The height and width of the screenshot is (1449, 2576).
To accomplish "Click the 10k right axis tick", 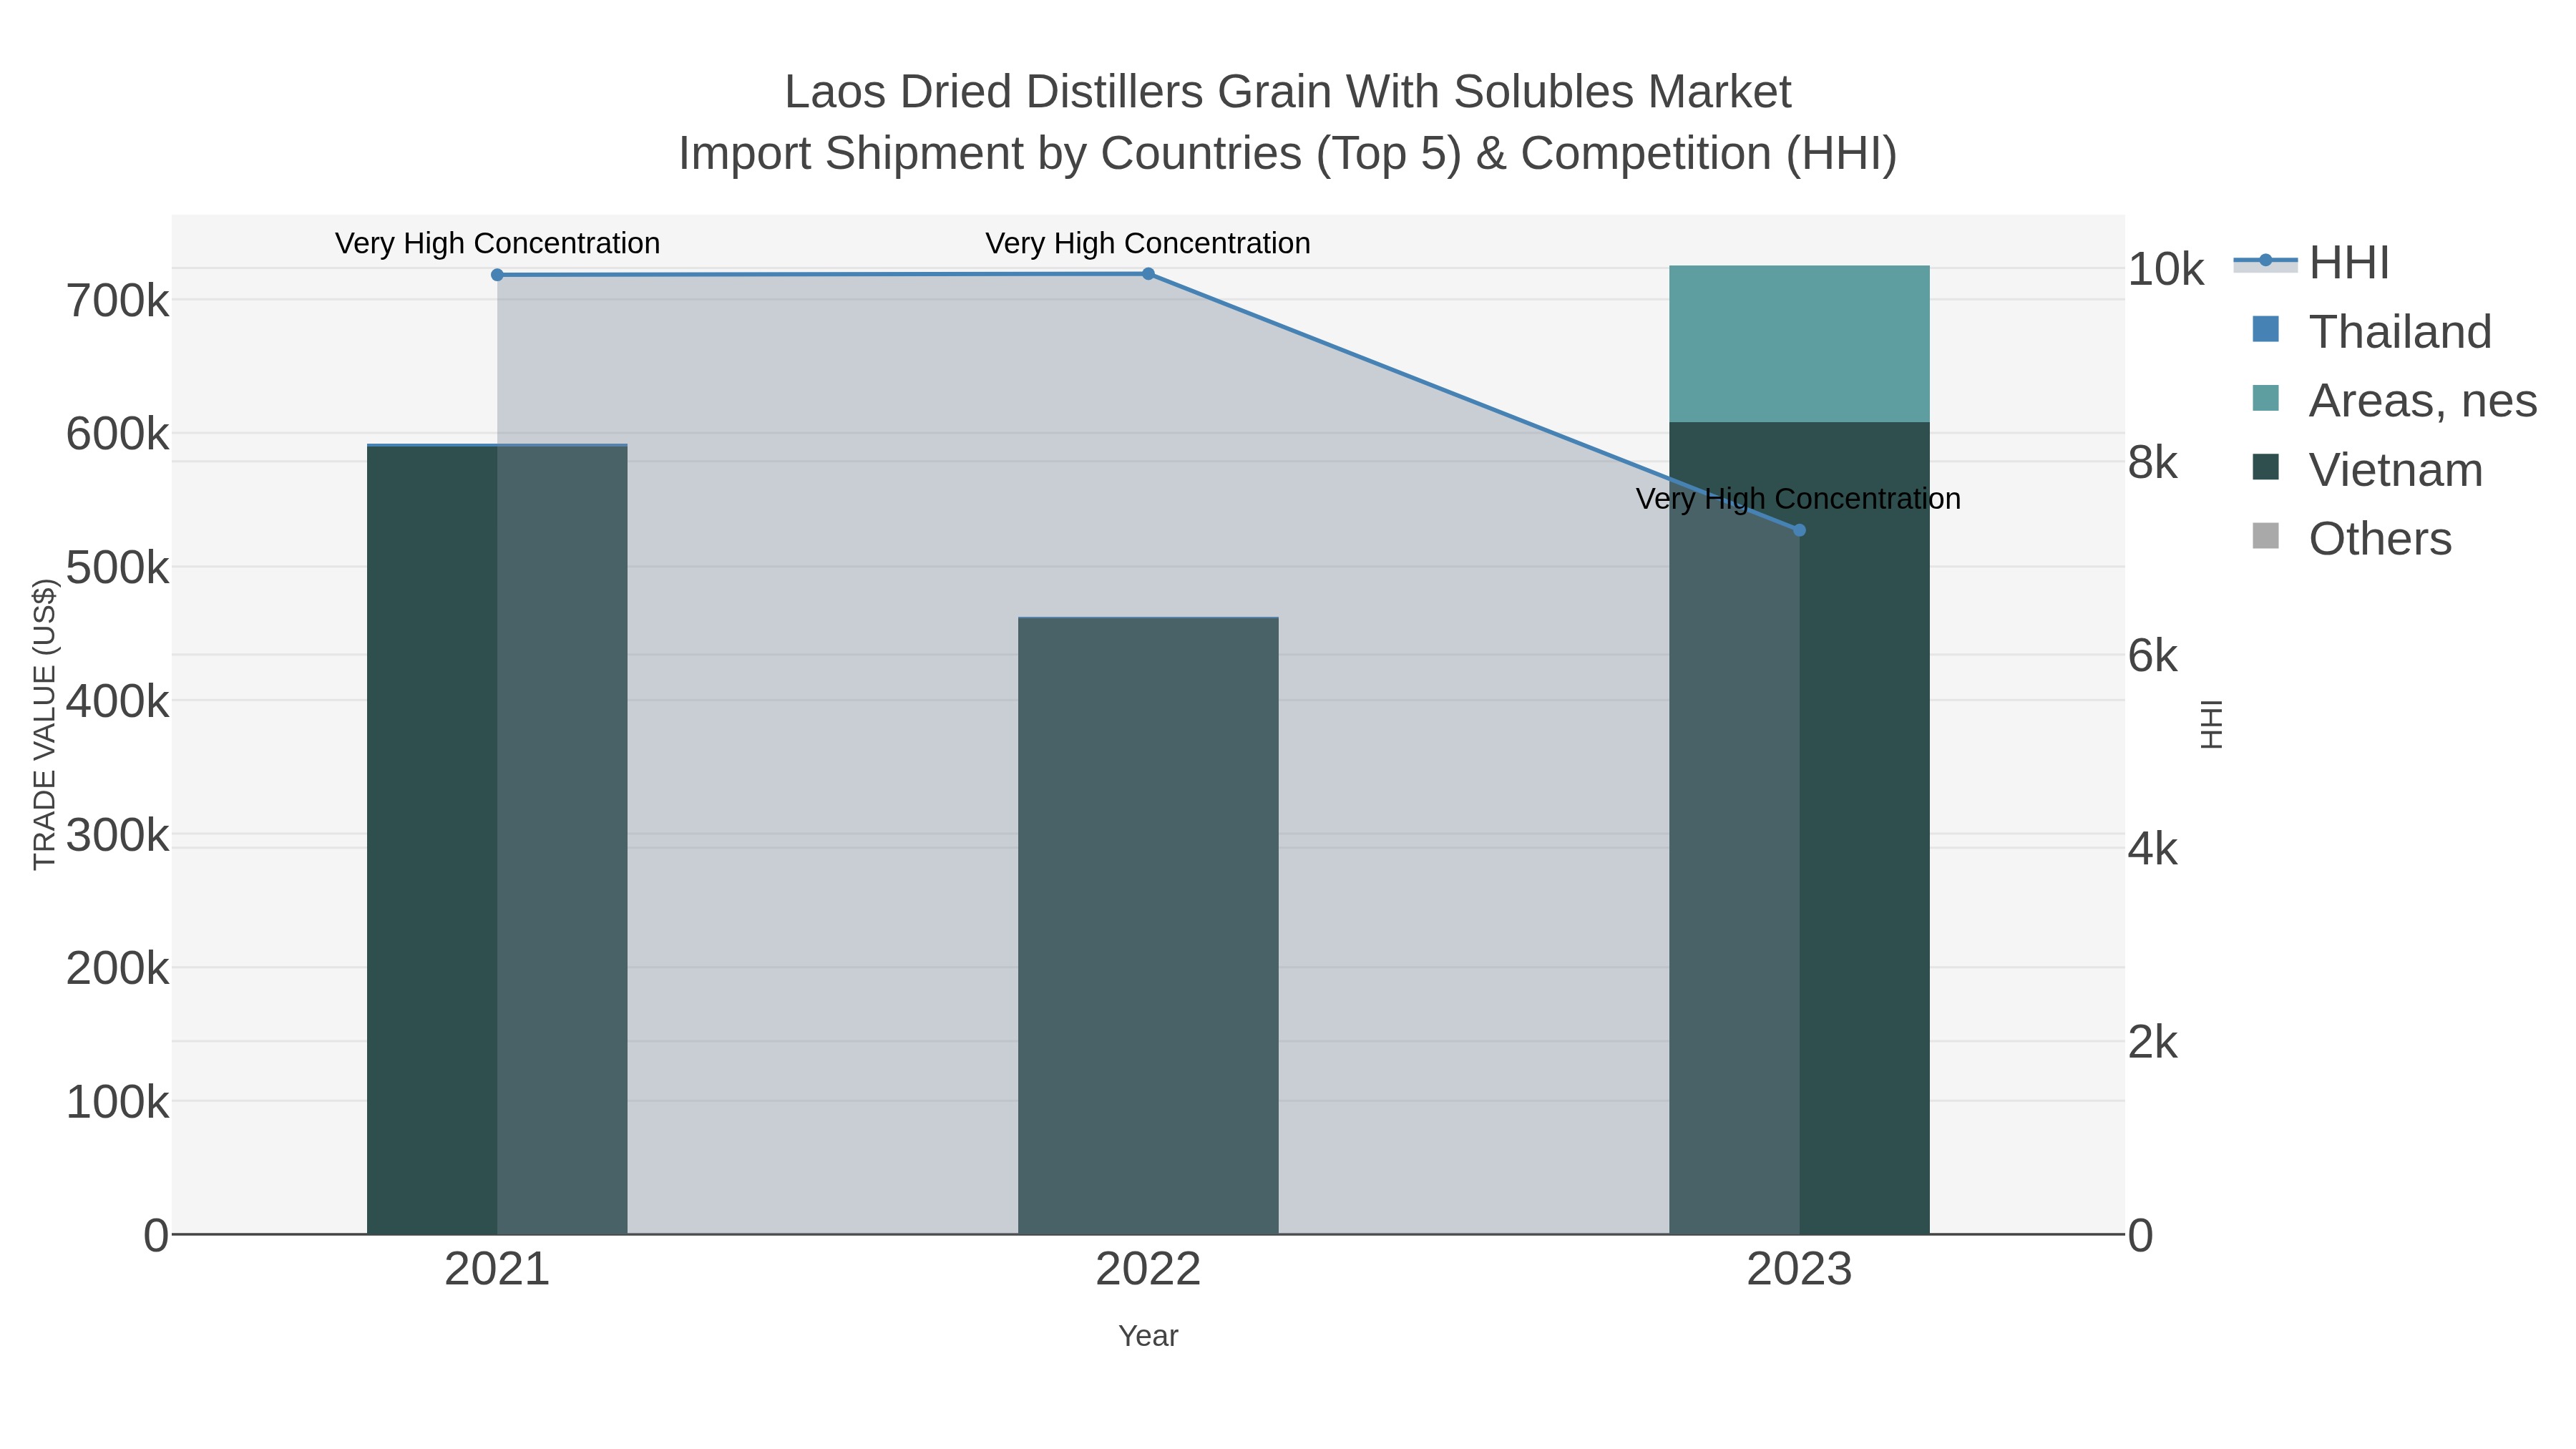I will pos(2166,269).
